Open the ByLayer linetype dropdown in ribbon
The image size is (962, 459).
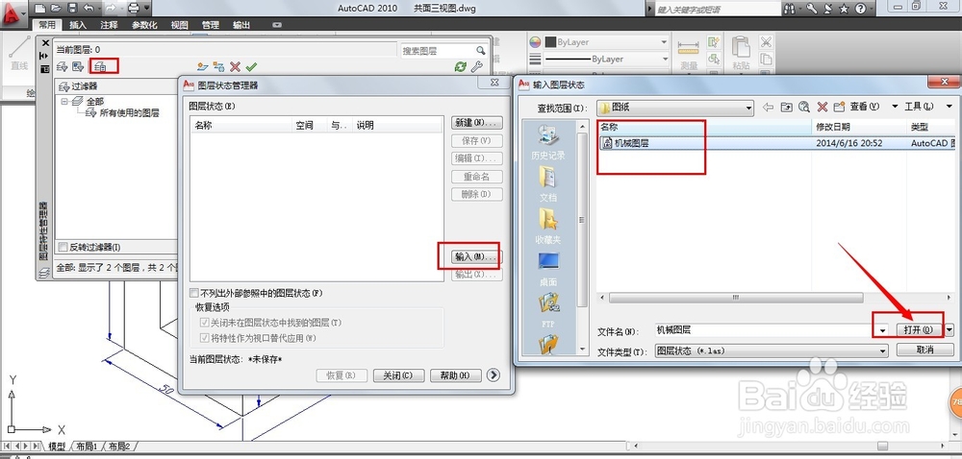coord(605,60)
